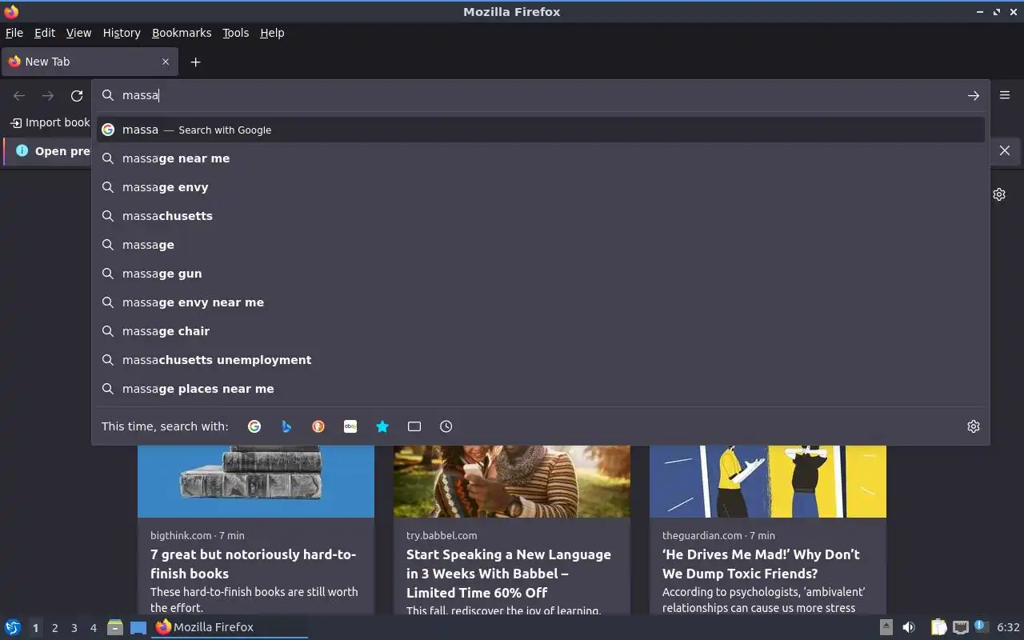Select the 'massachusetts' suggestion

tap(540, 216)
